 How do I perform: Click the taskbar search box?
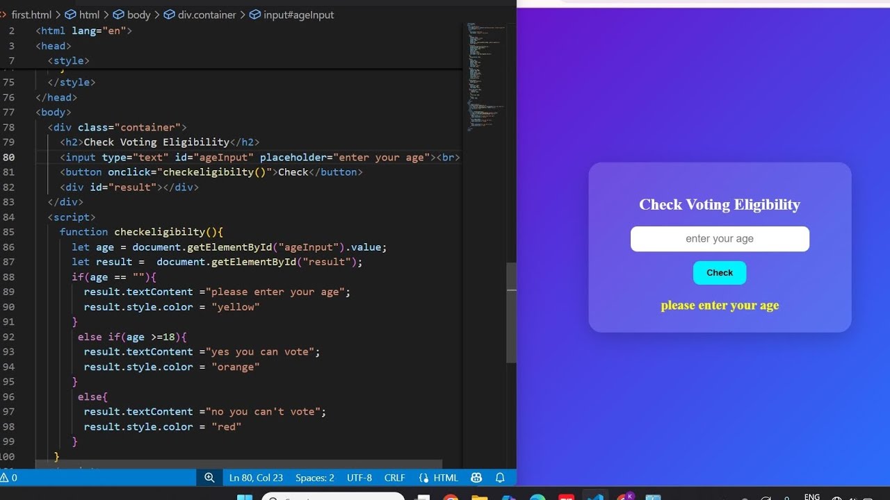(333, 497)
